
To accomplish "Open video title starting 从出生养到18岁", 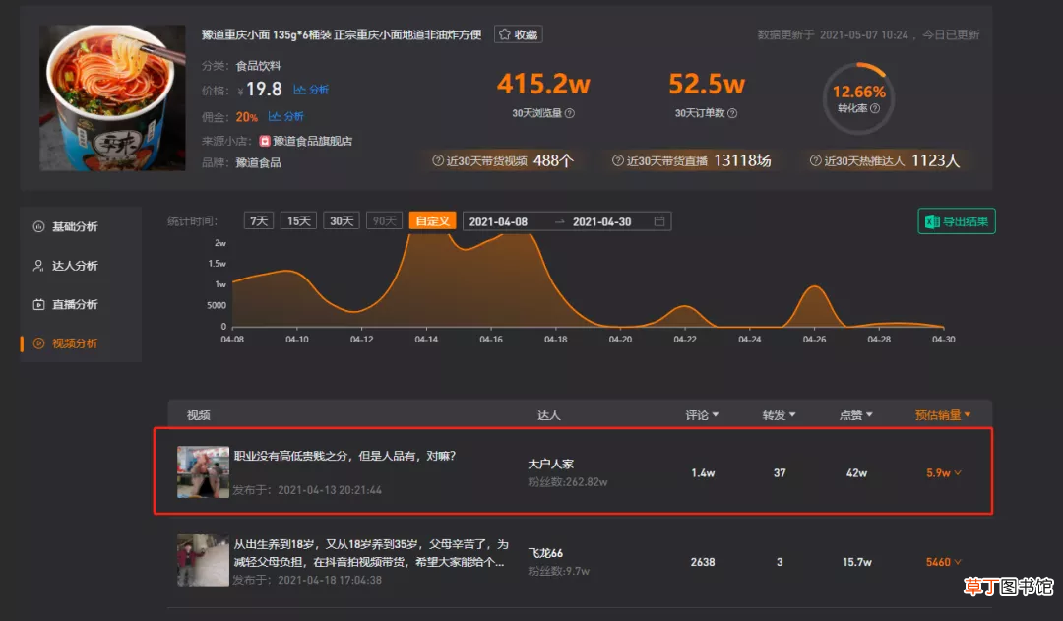I will click(371, 553).
